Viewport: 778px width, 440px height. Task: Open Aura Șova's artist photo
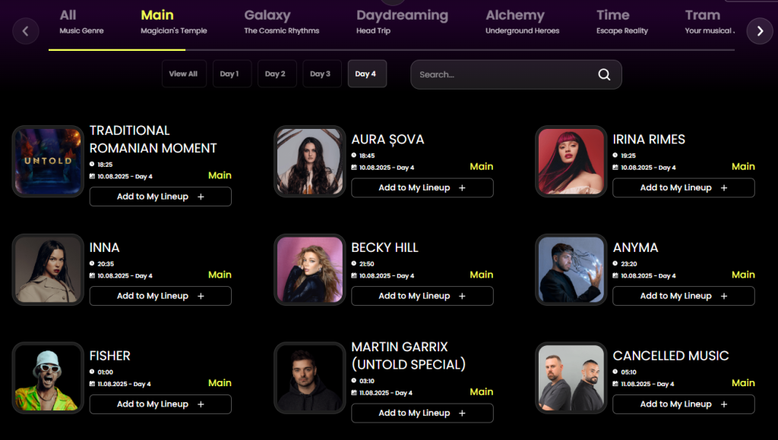click(x=310, y=161)
